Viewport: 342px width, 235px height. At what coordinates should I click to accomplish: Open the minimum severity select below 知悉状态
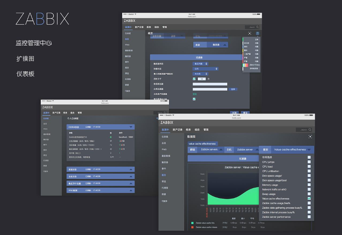click(x=200, y=74)
